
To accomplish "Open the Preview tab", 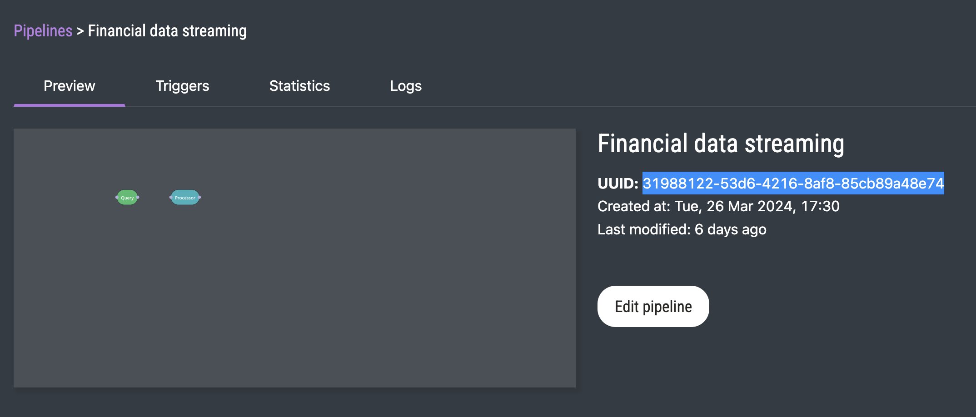I will 70,86.
